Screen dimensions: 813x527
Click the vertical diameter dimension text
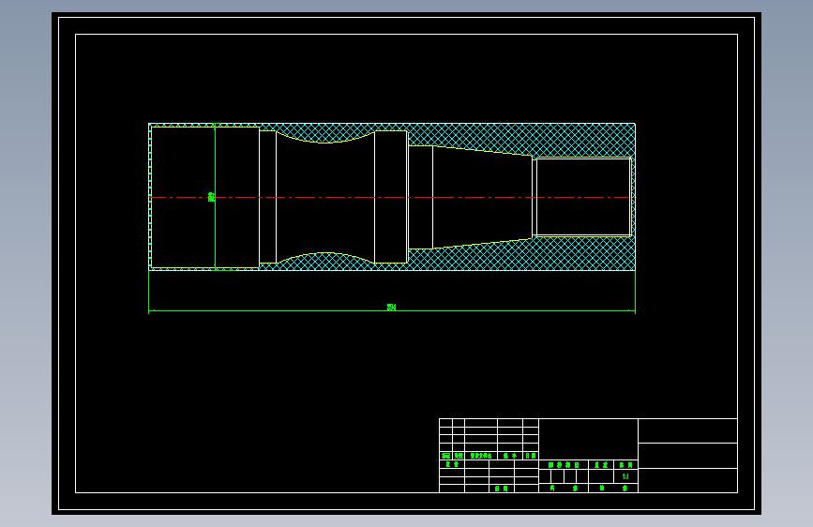211,197
